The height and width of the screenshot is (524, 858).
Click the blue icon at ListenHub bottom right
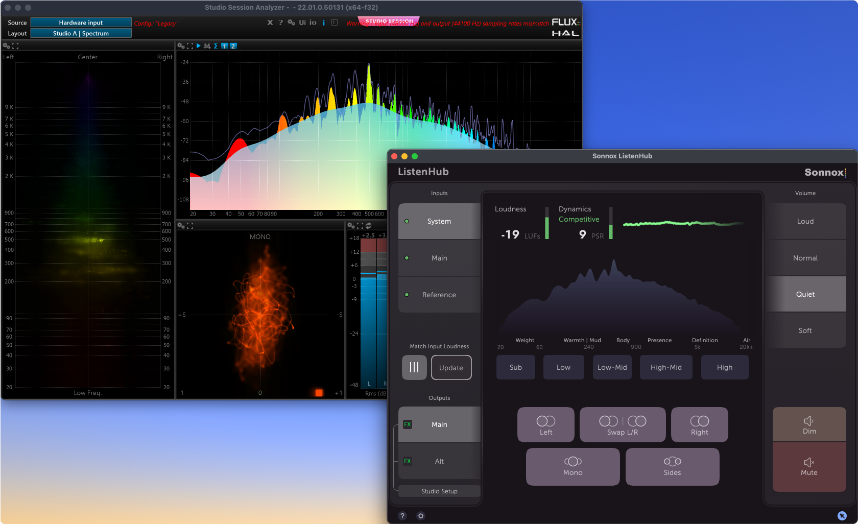pos(842,516)
